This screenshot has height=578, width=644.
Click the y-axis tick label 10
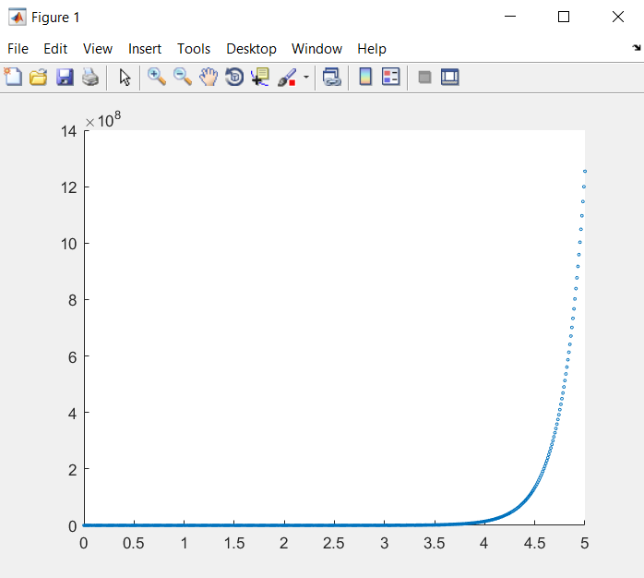[68, 244]
